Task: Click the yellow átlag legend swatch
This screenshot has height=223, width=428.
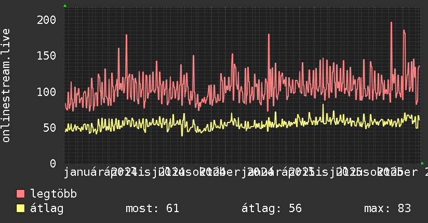Action: 20,208
